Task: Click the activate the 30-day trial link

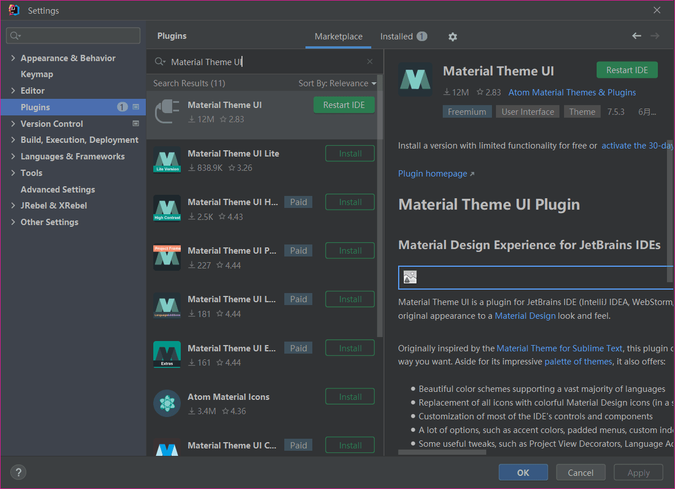Action: 637,146
